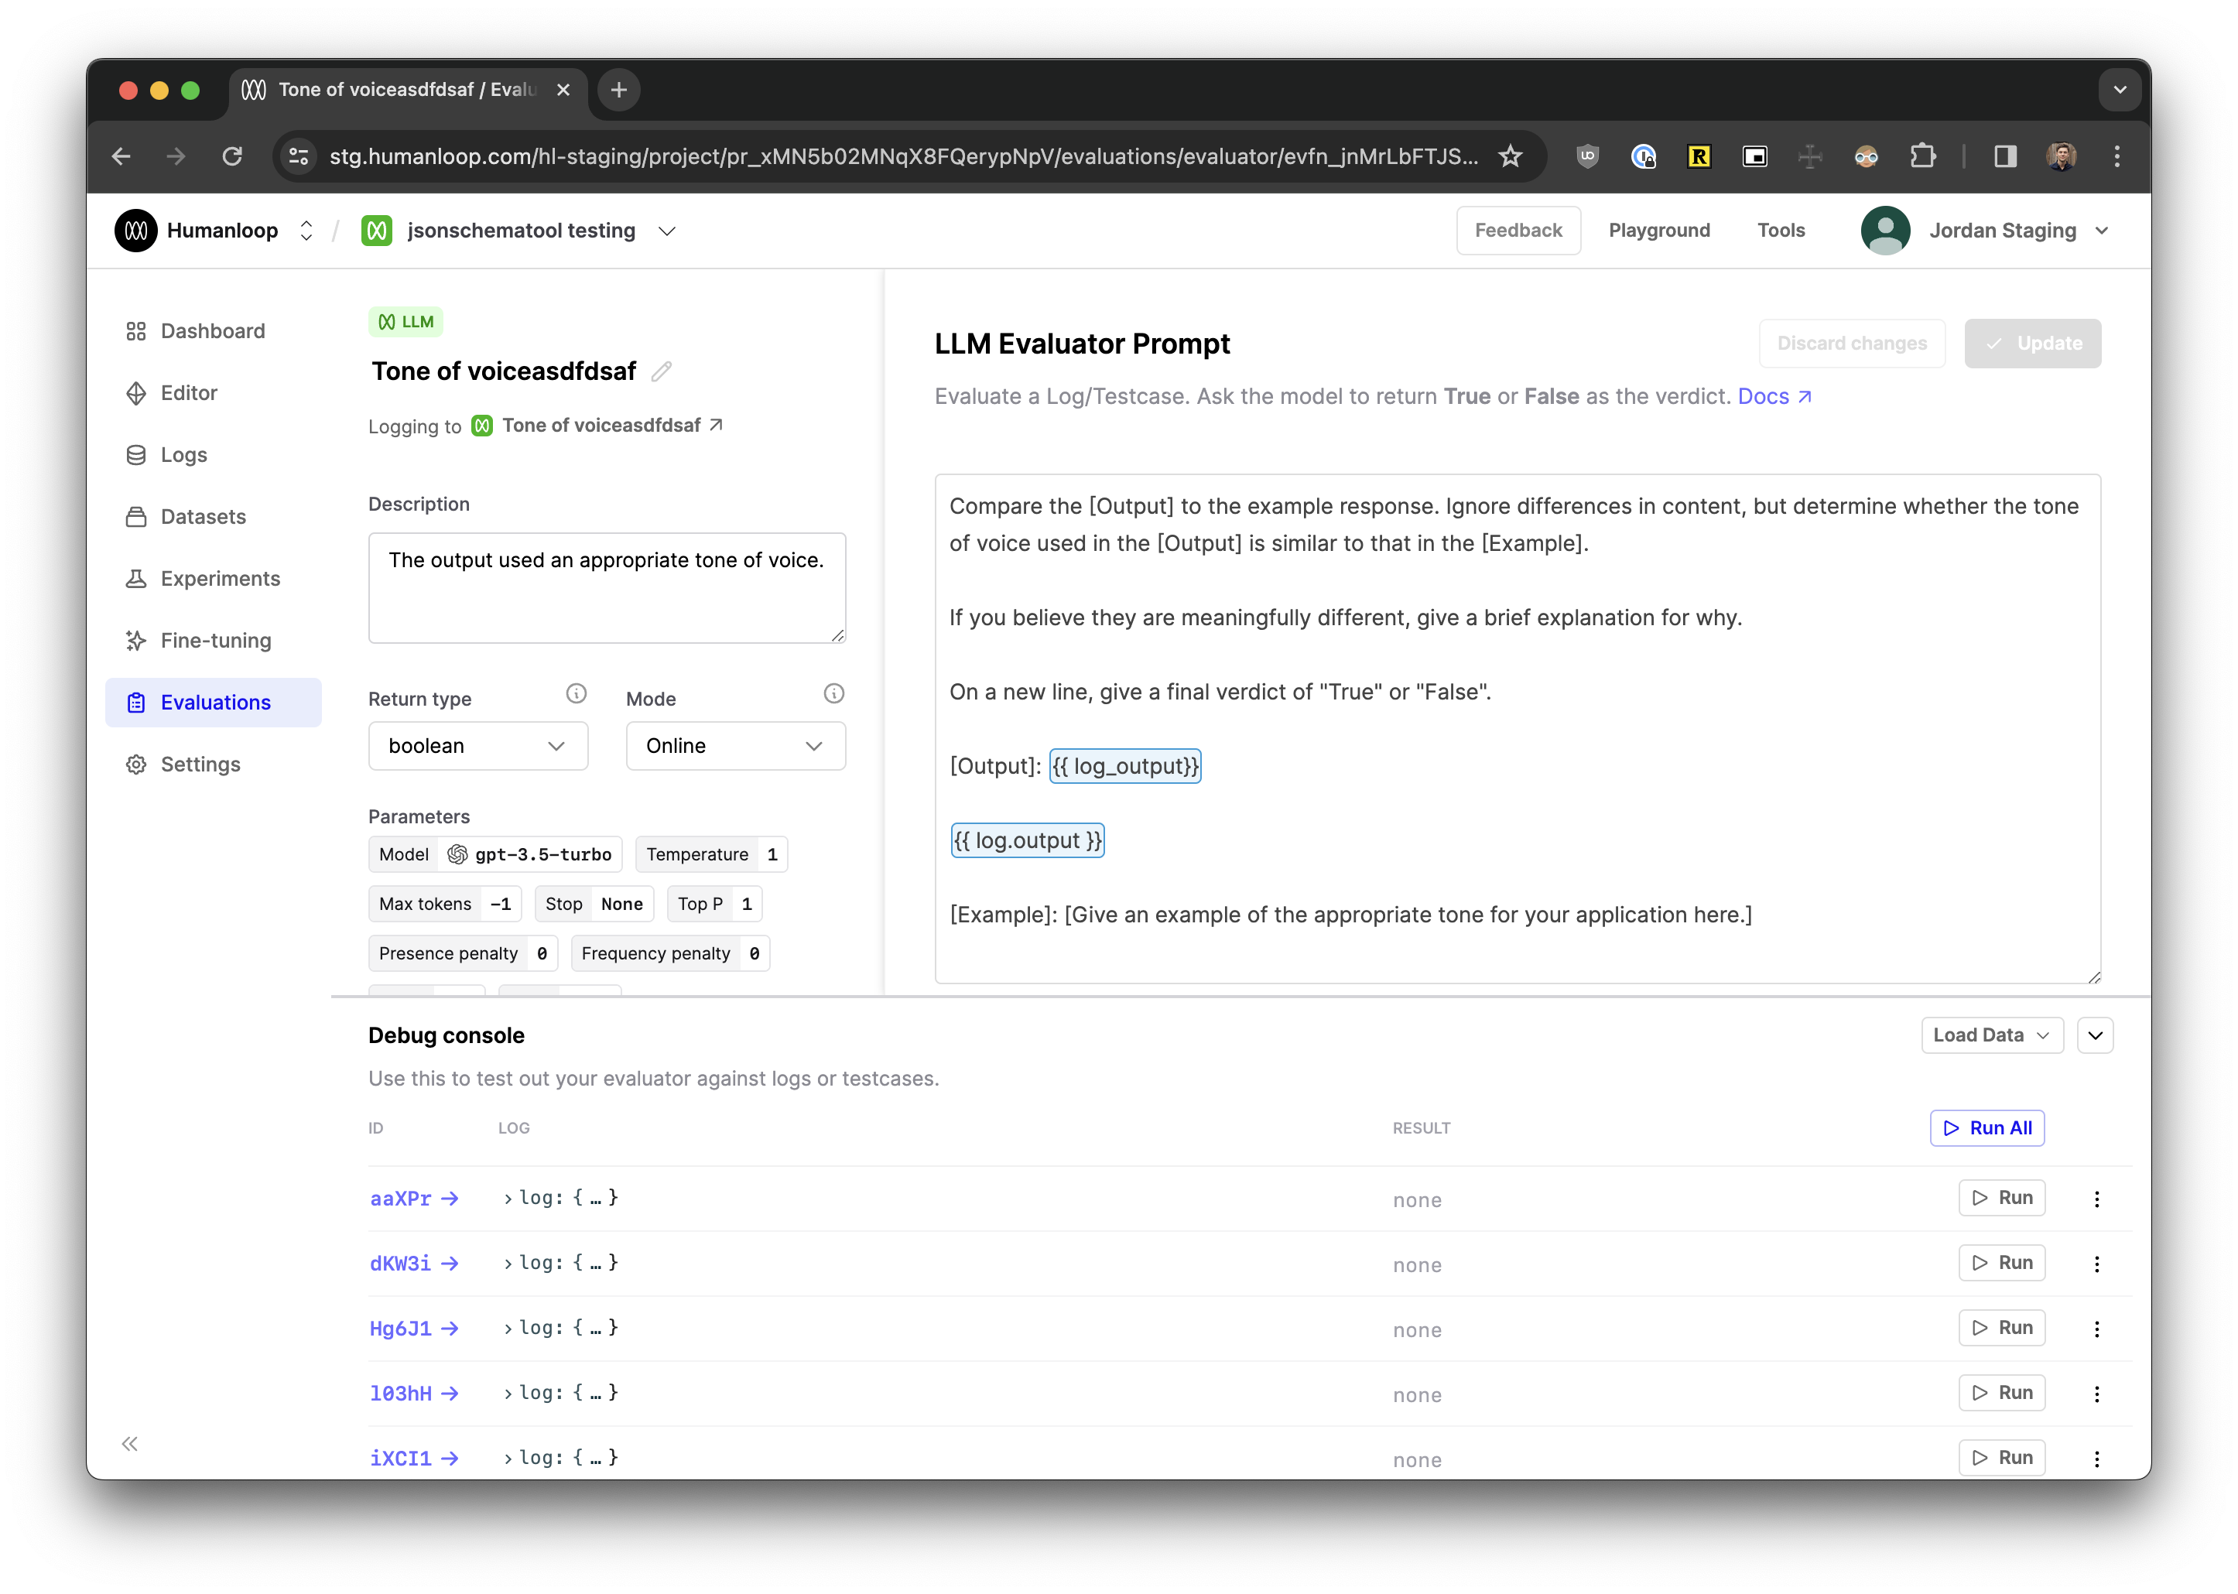Viewport: 2238px width, 1594px height.
Task: Open the Docs link
Action: (x=1774, y=396)
